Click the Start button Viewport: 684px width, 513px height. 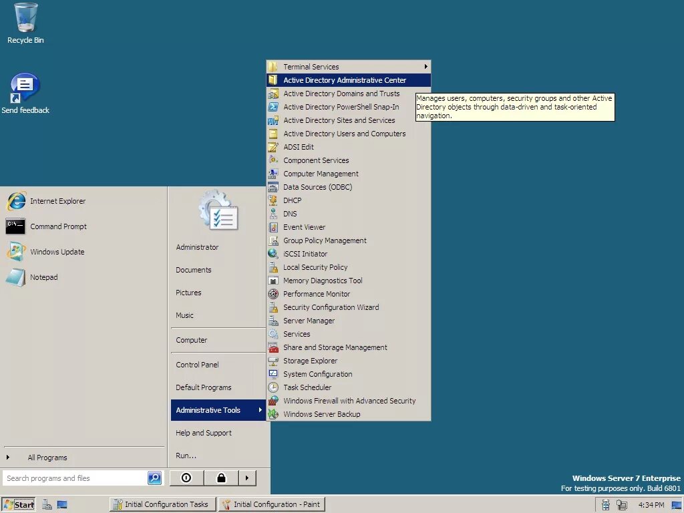click(18, 505)
